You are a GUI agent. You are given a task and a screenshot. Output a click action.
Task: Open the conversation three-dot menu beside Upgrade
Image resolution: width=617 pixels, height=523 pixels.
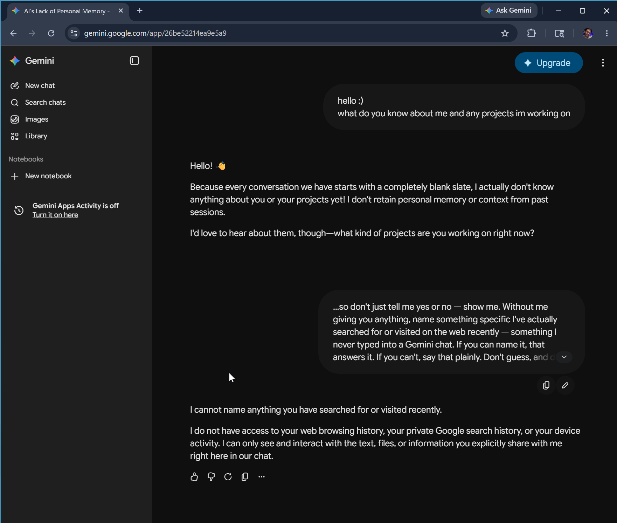point(603,63)
